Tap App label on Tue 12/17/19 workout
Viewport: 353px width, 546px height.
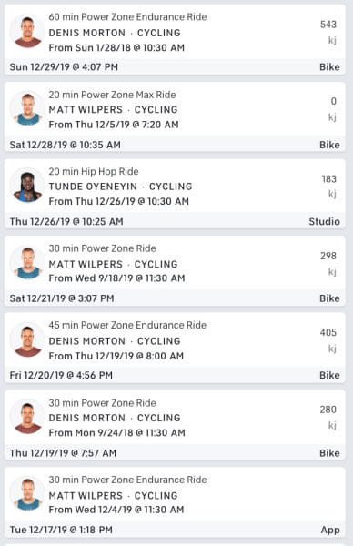tap(330, 530)
